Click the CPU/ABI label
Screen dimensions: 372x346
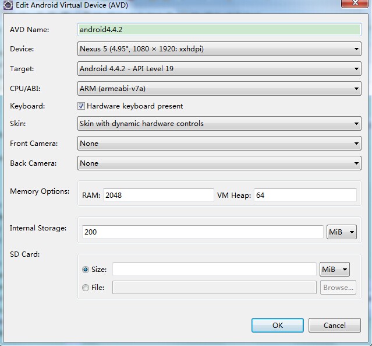(25, 89)
